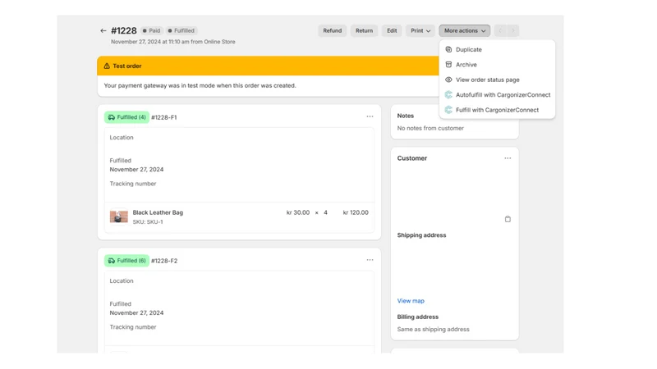Click the #1228-F1 fulfillment label
Screen dimensions: 657x369
click(163, 117)
